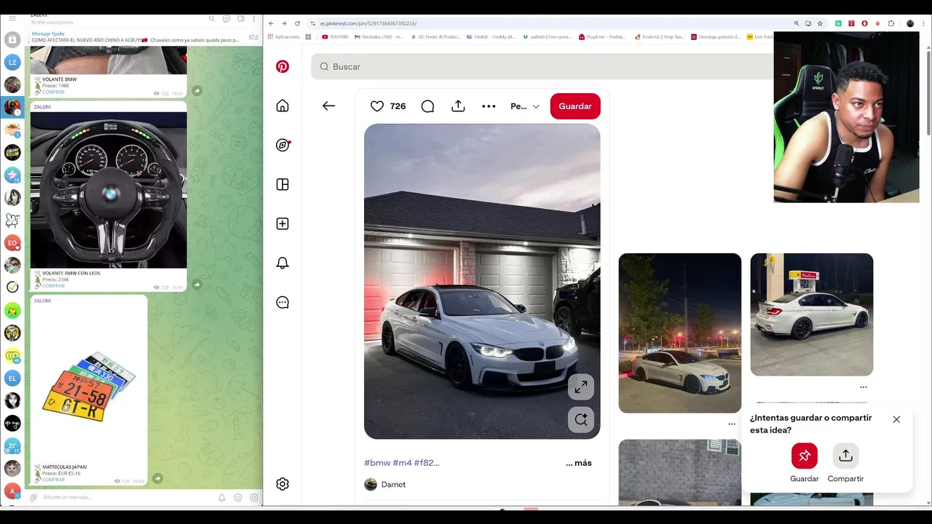
Task: Click COMPRAR link under MATRICULAS JAPAN
Action: point(53,480)
